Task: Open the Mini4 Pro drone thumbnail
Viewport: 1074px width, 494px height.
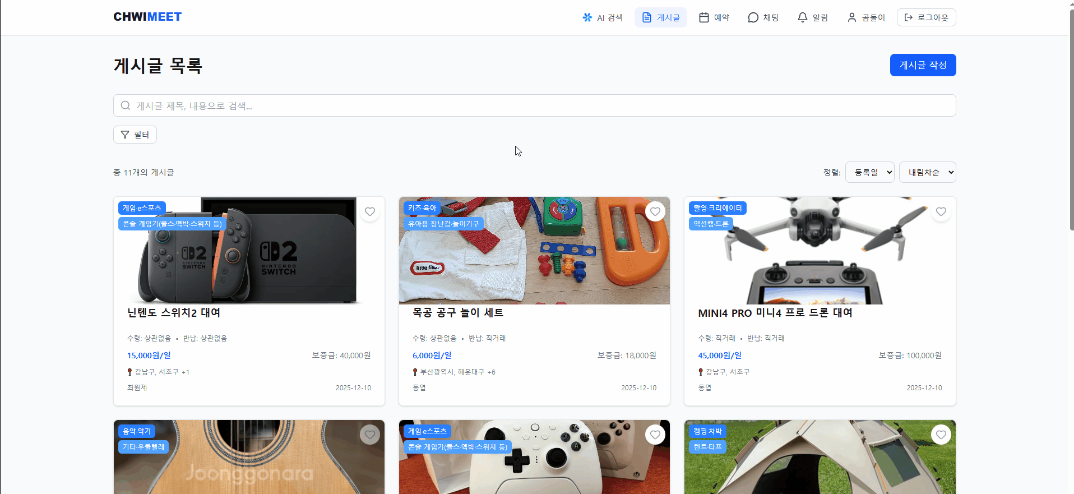Action: [x=820, y=251]
